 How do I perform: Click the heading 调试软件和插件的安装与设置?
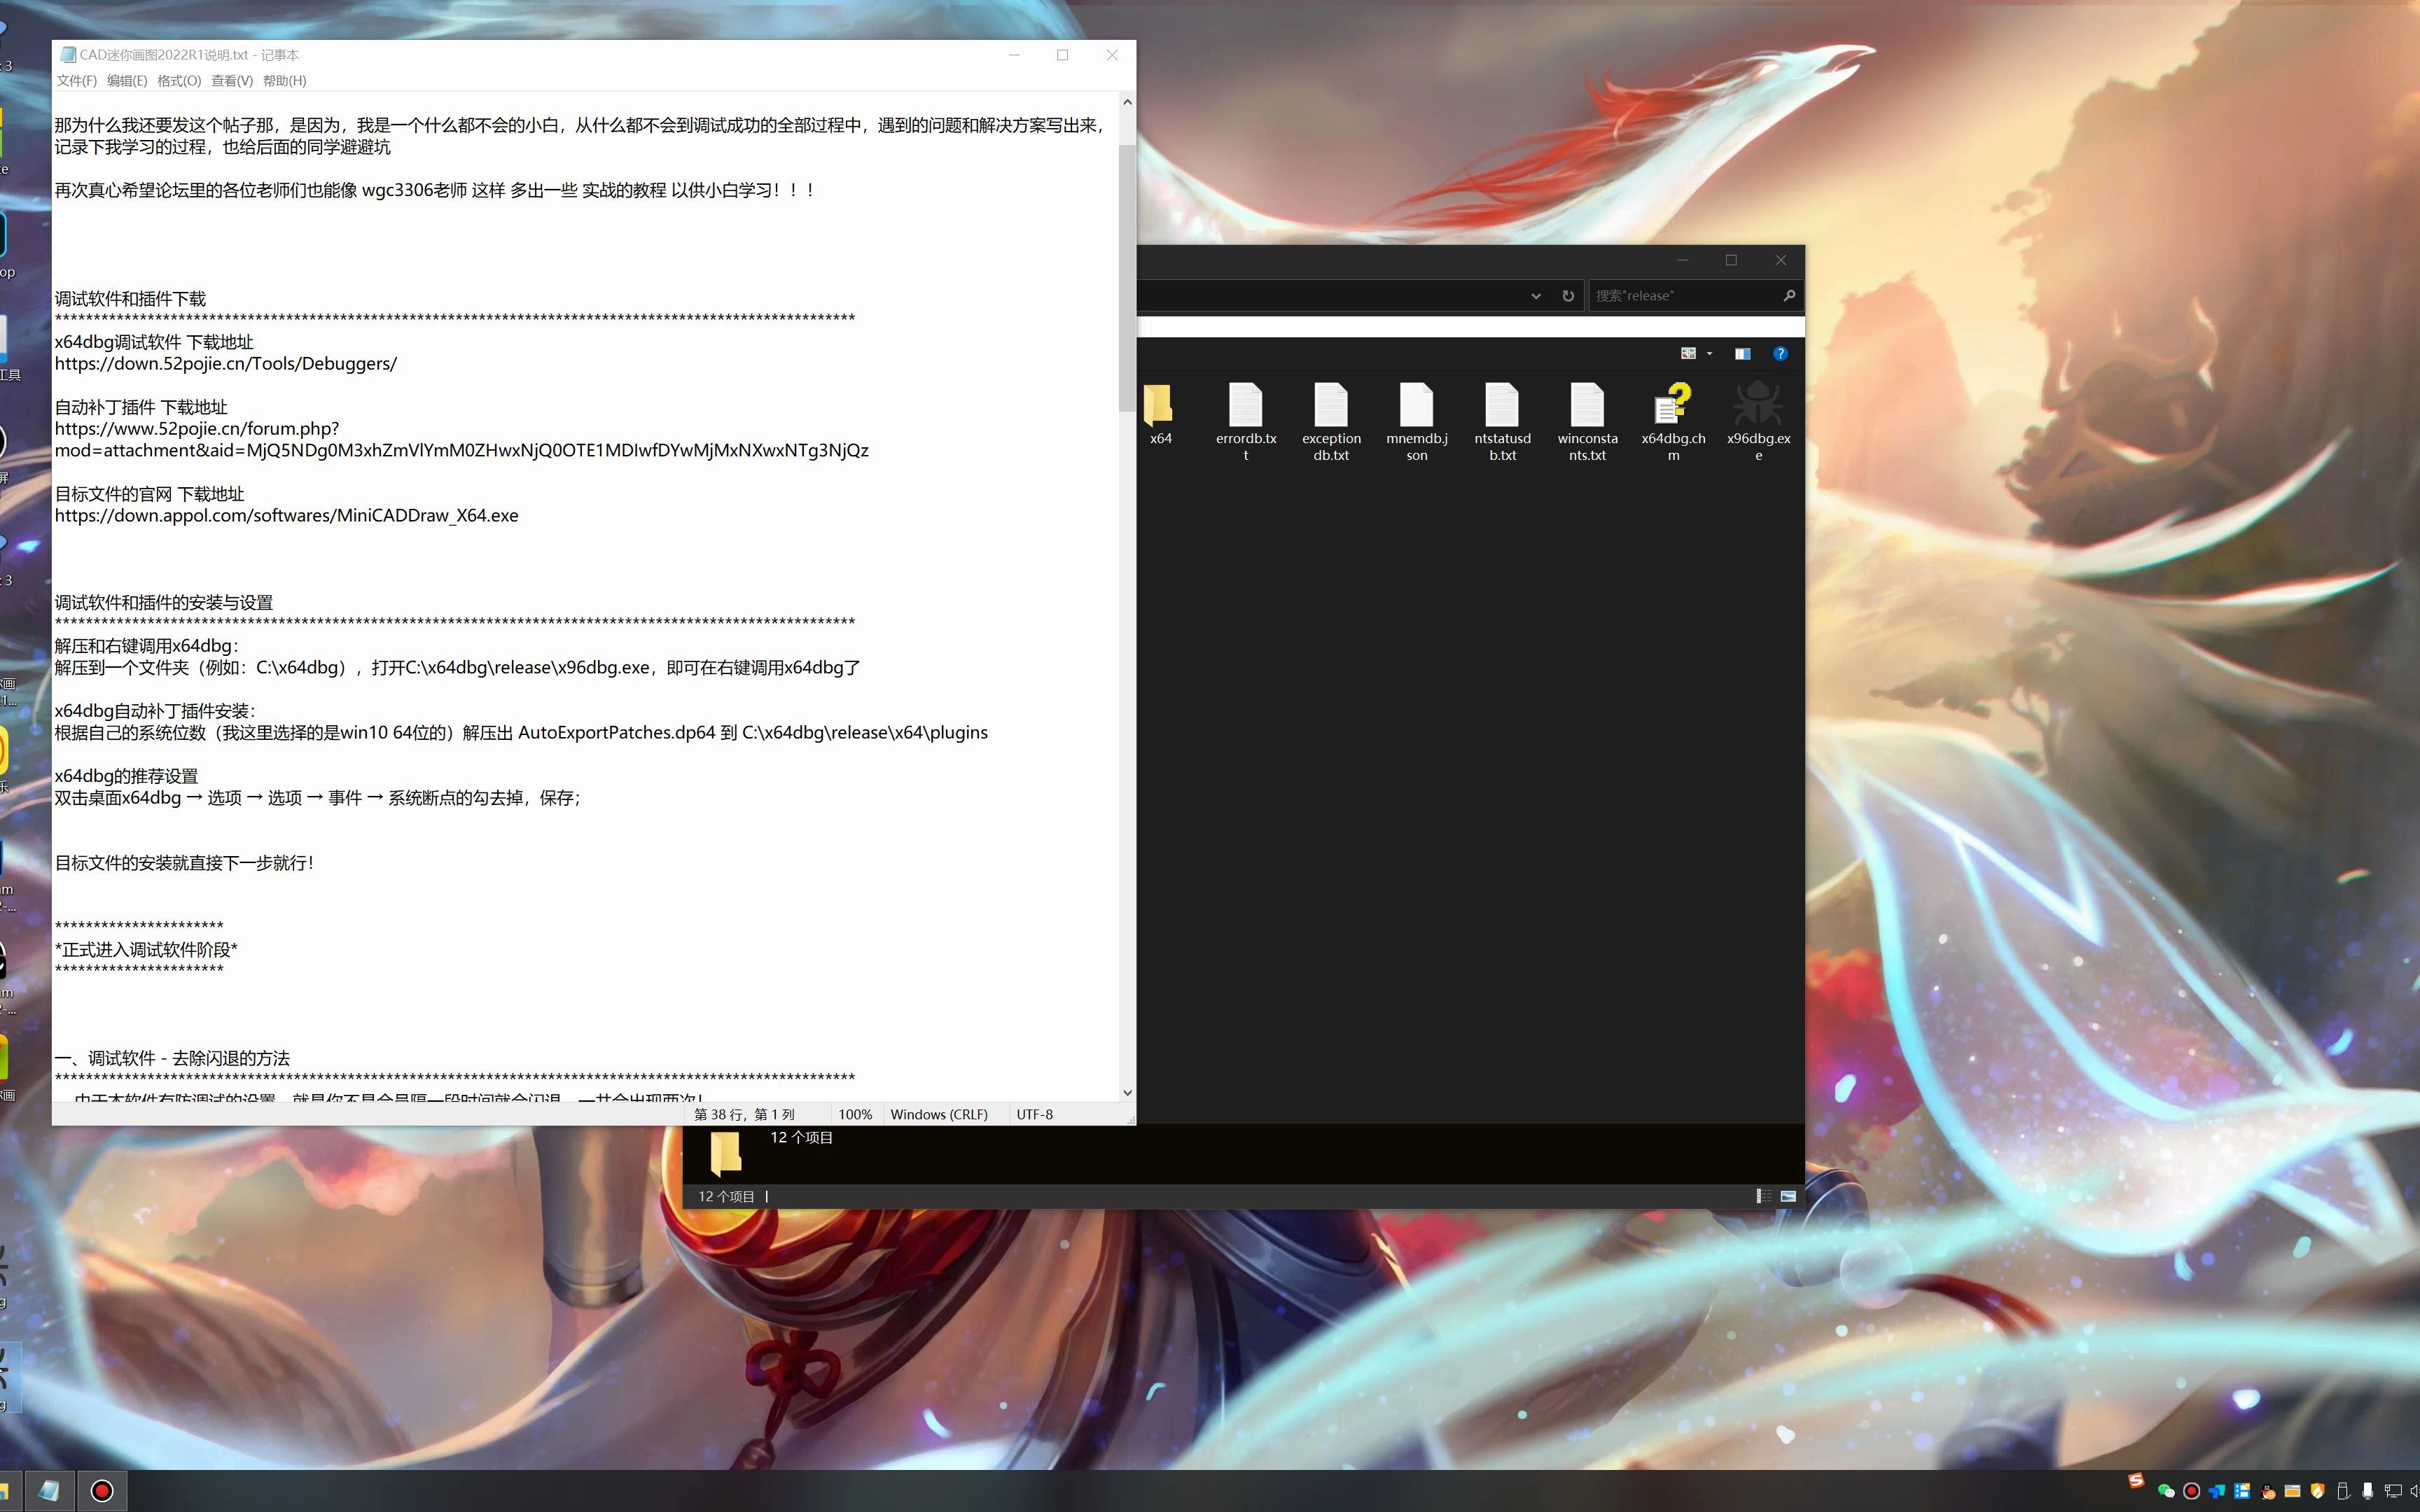[164, 603]
